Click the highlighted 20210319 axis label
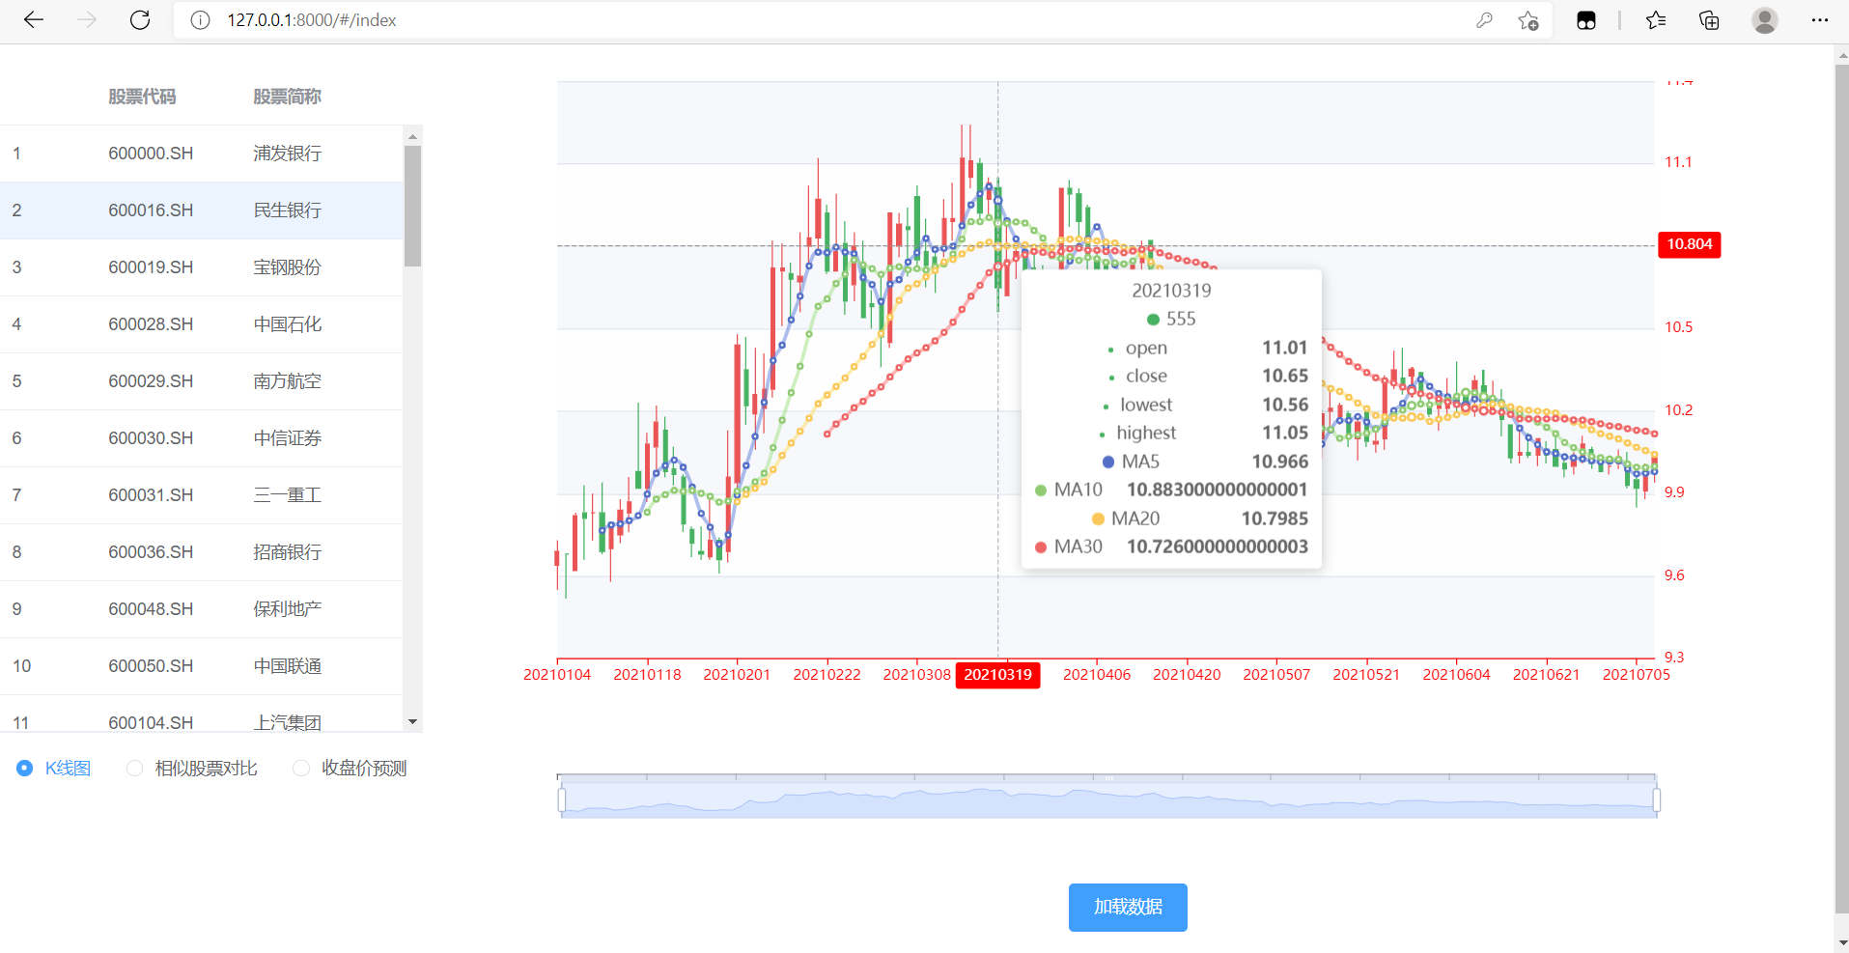 pos(997,675)
